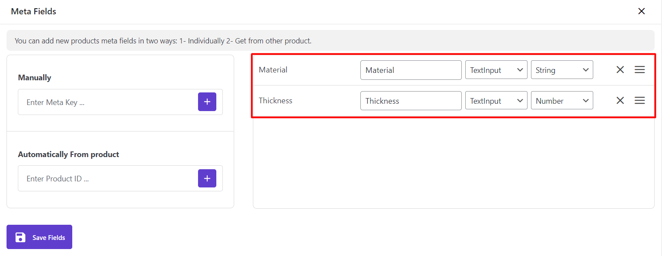
Task: Click the Thickness meta key name
Action: pos(276,101)
